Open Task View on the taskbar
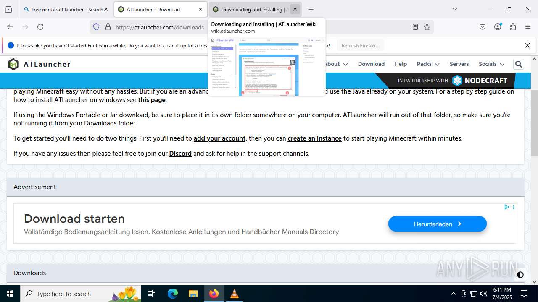This screenshot has width=538, height=302. (152, 294)
